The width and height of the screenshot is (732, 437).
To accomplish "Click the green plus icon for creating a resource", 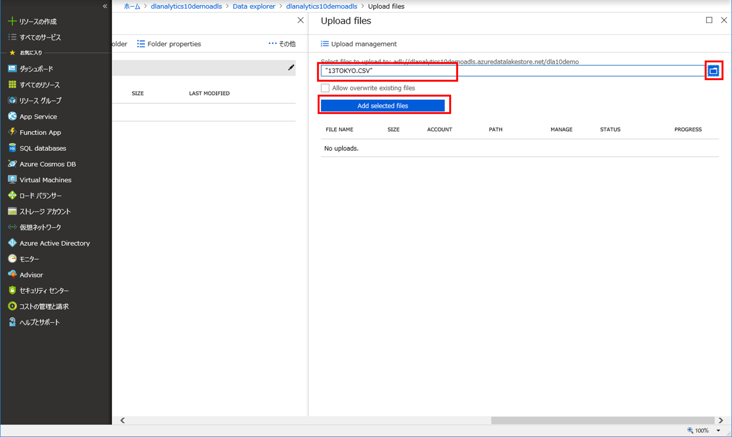I will (x=12, y=21).
